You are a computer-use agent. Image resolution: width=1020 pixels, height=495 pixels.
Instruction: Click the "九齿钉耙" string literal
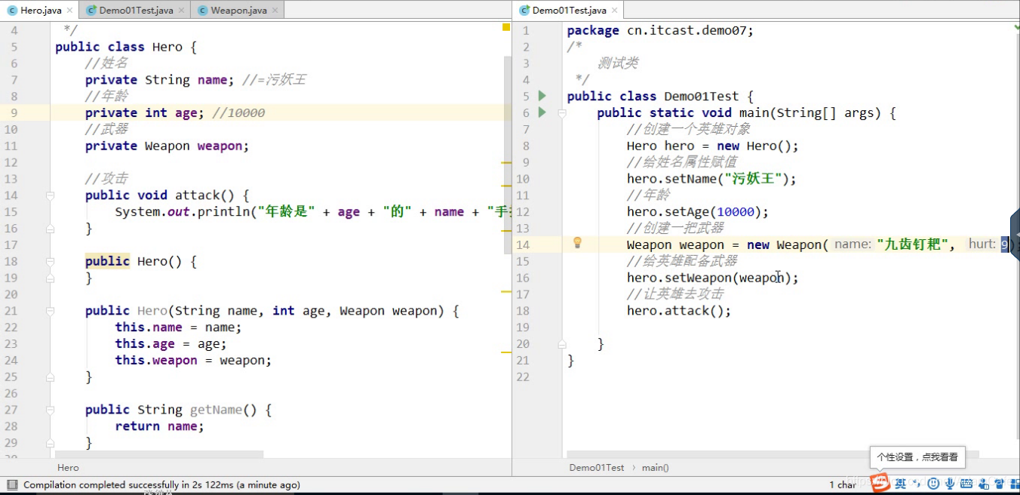913,244
